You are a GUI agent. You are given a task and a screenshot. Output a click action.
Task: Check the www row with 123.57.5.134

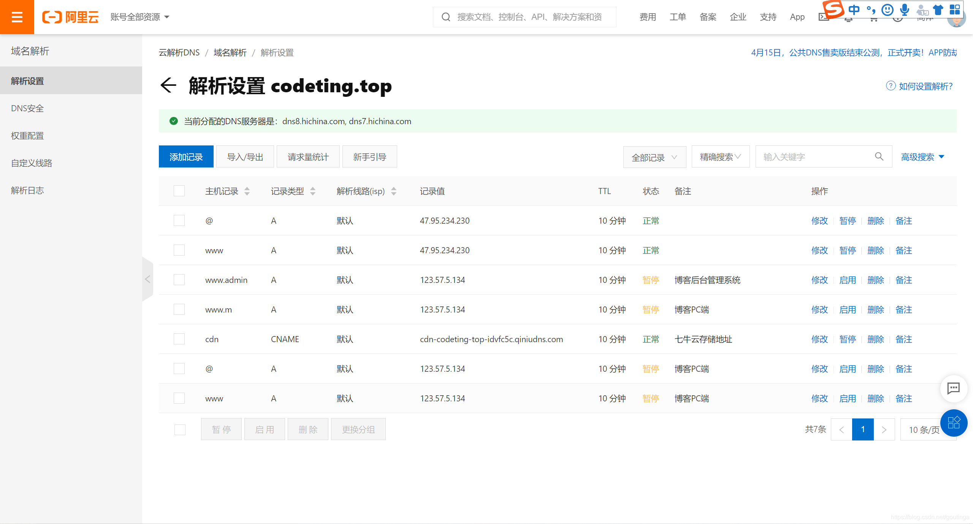(179, 398)
